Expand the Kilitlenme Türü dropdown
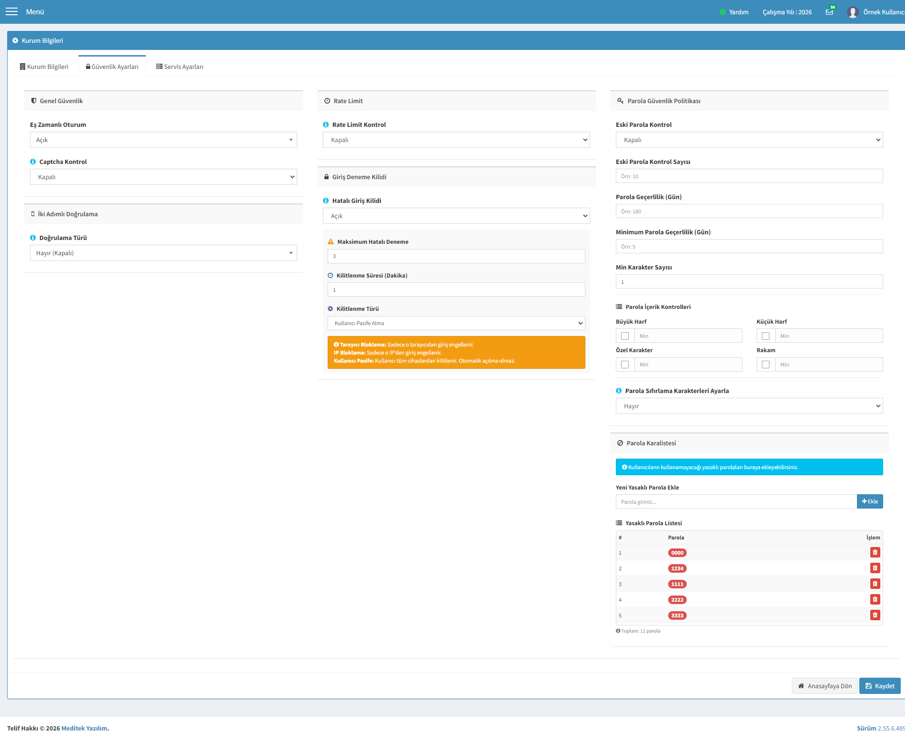 coord(457,323)
